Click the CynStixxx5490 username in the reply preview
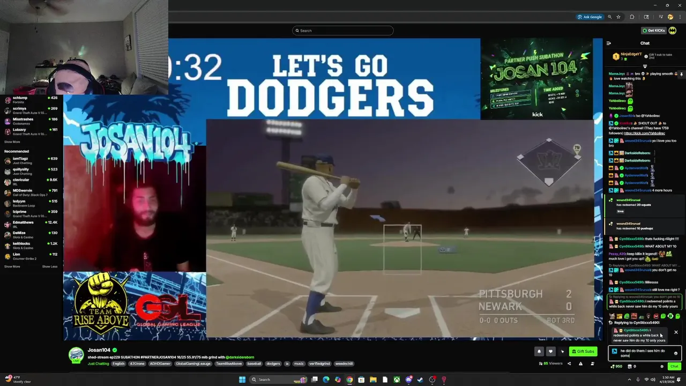Image resolution: width=686 pixels, height=386 pixels. pyautogui.click(x=636, y=330)
